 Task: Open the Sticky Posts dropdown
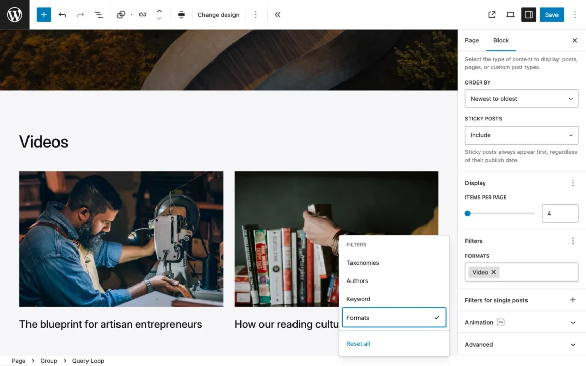click(521, 135)
